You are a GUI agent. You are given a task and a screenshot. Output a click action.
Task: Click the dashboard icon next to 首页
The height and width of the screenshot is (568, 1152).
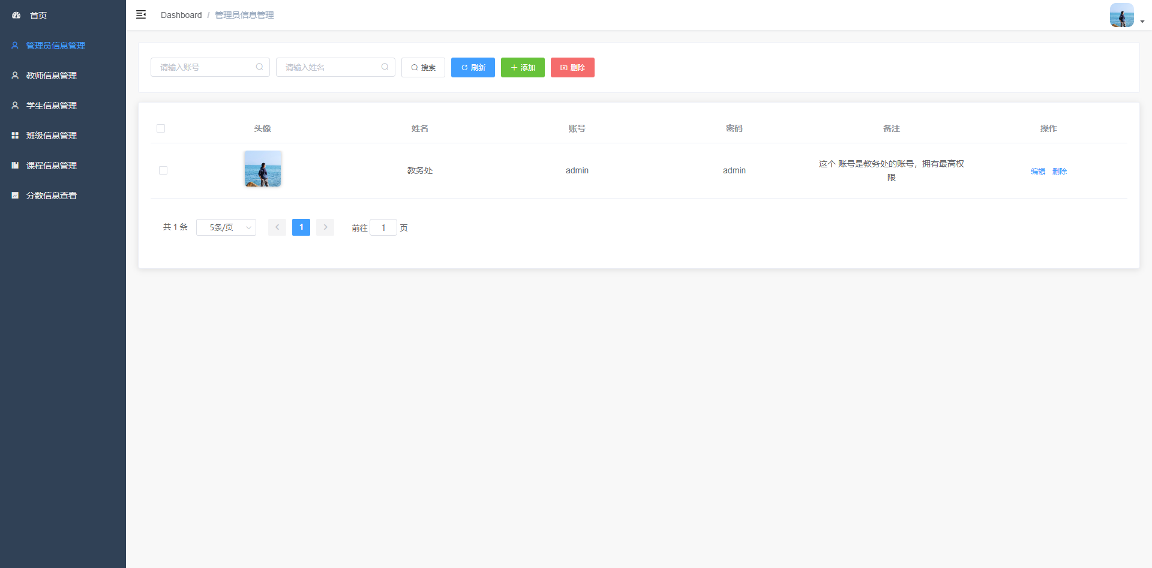coord(16,15)
